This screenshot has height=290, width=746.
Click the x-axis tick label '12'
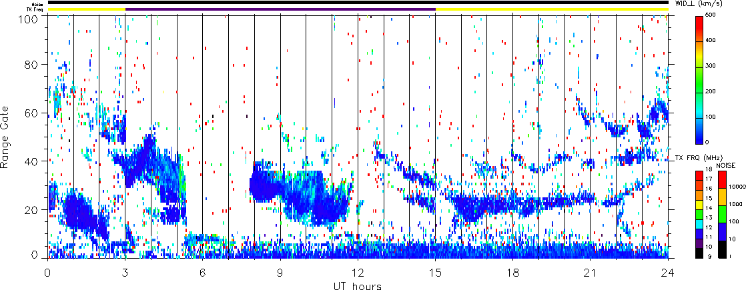pos(358,273)
